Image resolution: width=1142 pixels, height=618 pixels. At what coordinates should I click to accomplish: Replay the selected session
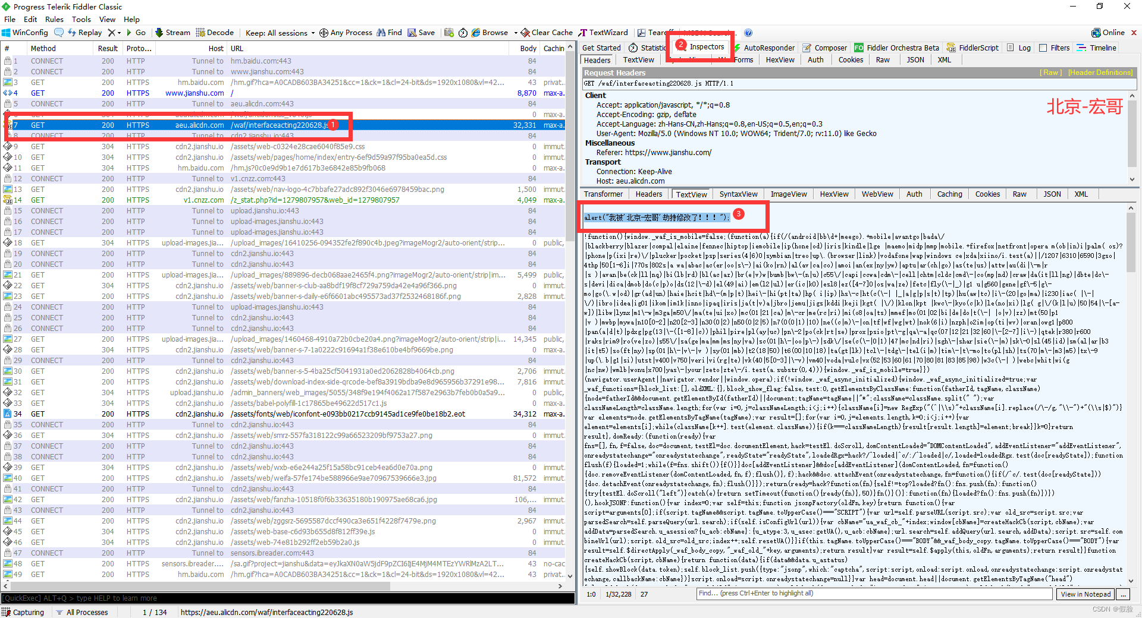[x=85, y=33]
